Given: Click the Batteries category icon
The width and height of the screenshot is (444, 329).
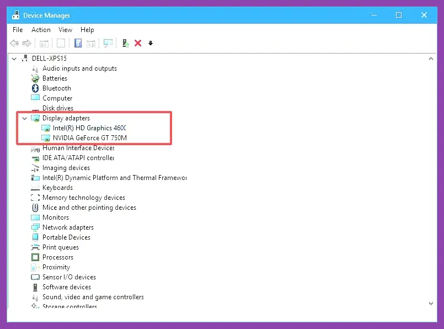Looking at the screenshot, I should 35,78.
